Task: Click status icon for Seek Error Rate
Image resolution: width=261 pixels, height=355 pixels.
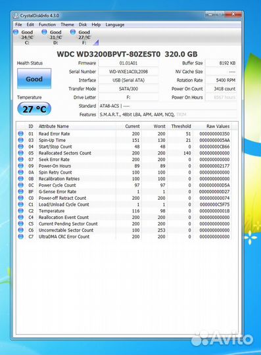Action: (20, 159)
